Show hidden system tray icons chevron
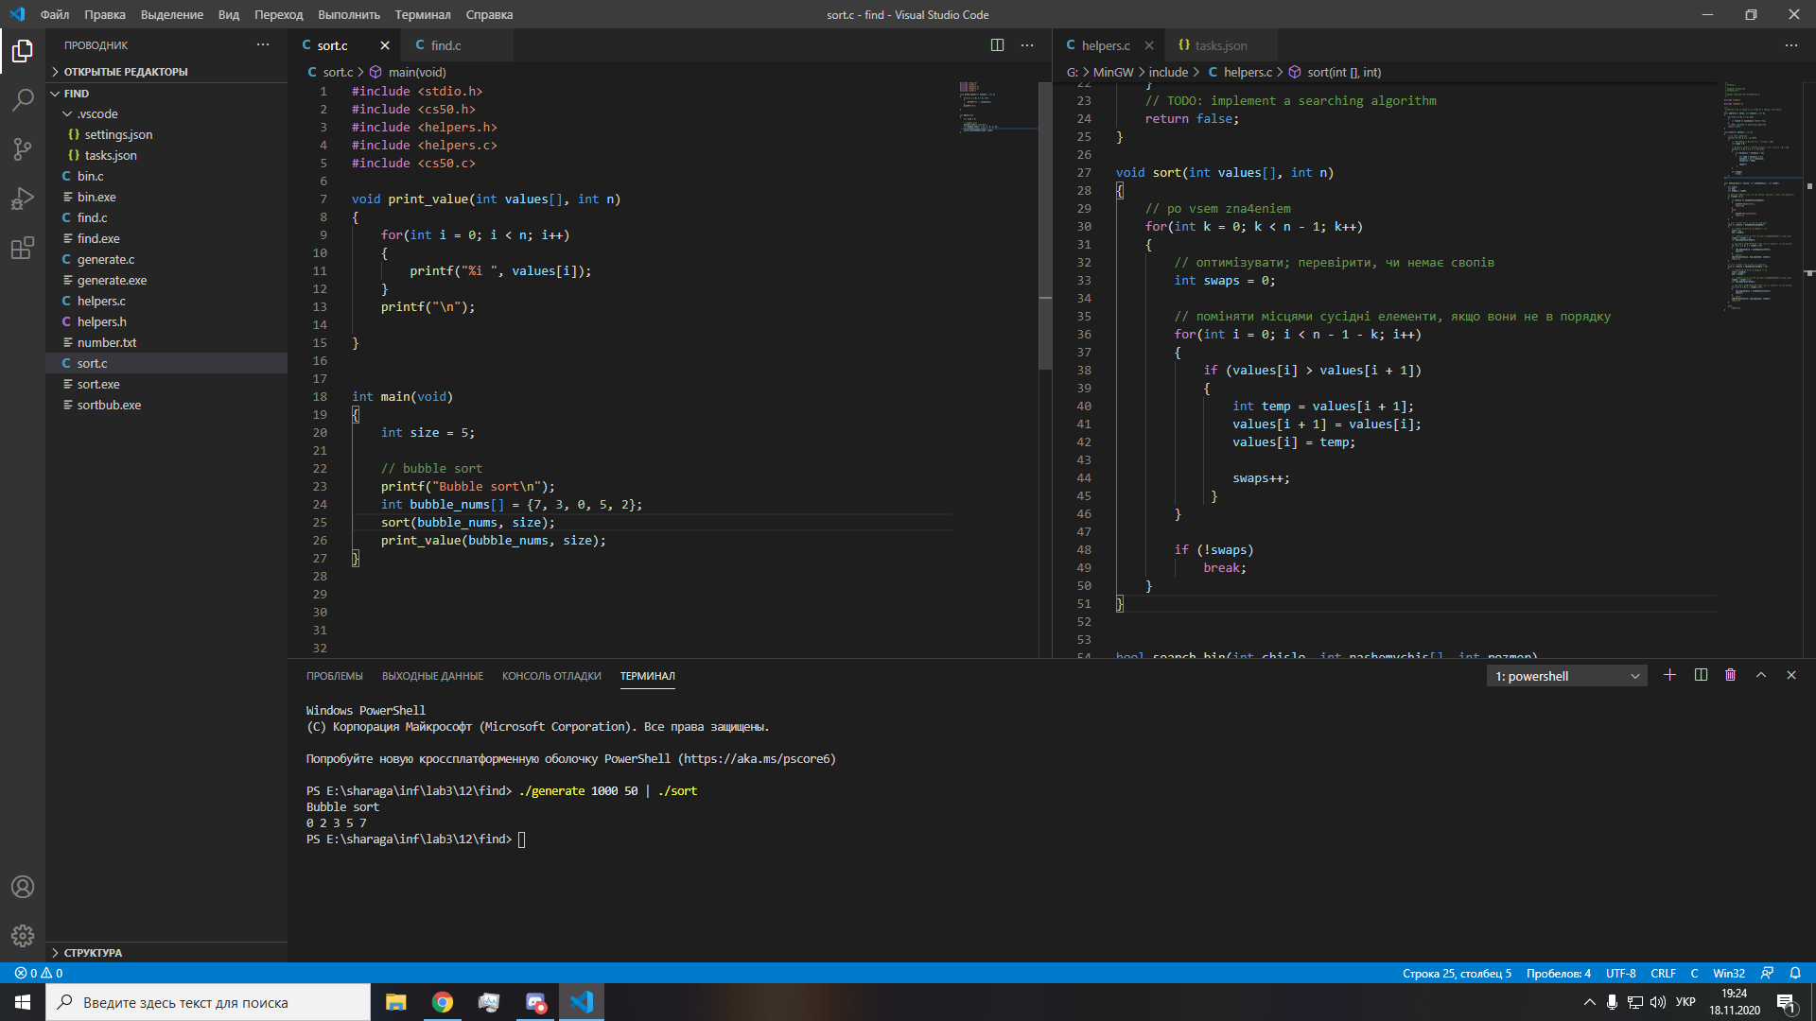 tap(1589, 1002)
